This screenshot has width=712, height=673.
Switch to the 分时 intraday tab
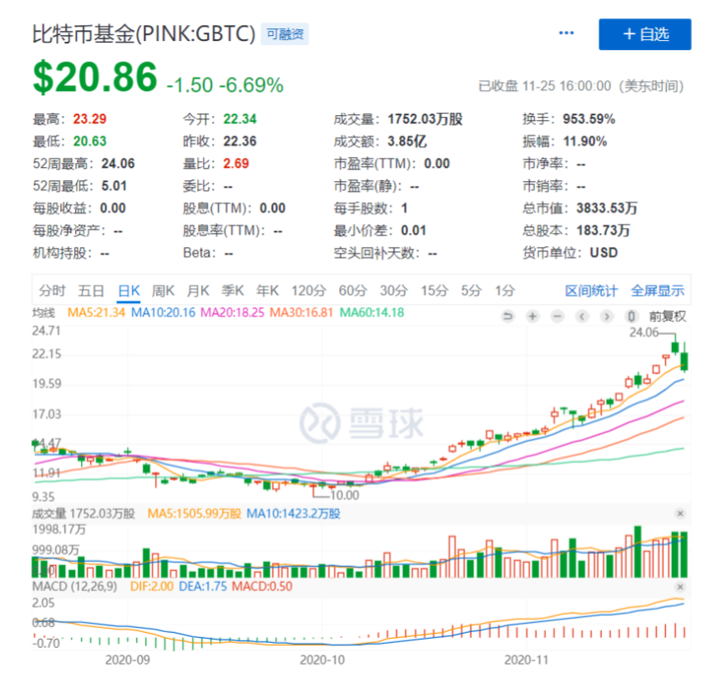tap(53, 291)
